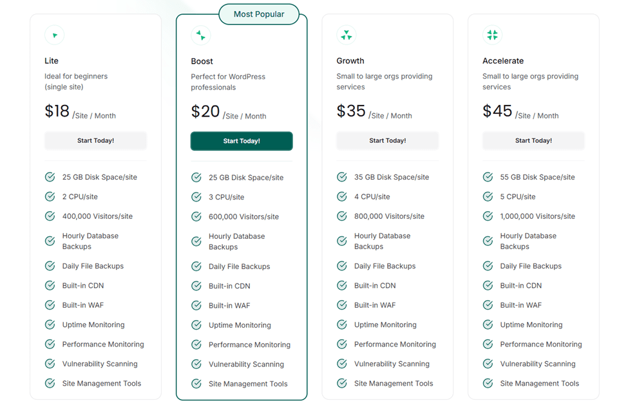Click the checkmark beside Boost's Hourly Database Backups
Screen dimensions: 628x405
point(196,241)
